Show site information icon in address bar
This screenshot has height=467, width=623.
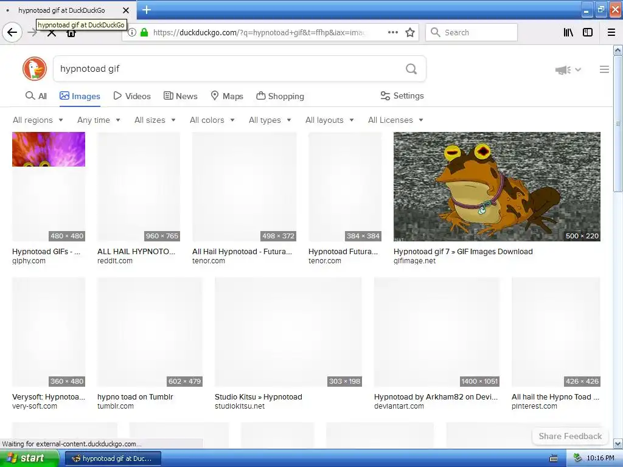click(x=132, y=33)
